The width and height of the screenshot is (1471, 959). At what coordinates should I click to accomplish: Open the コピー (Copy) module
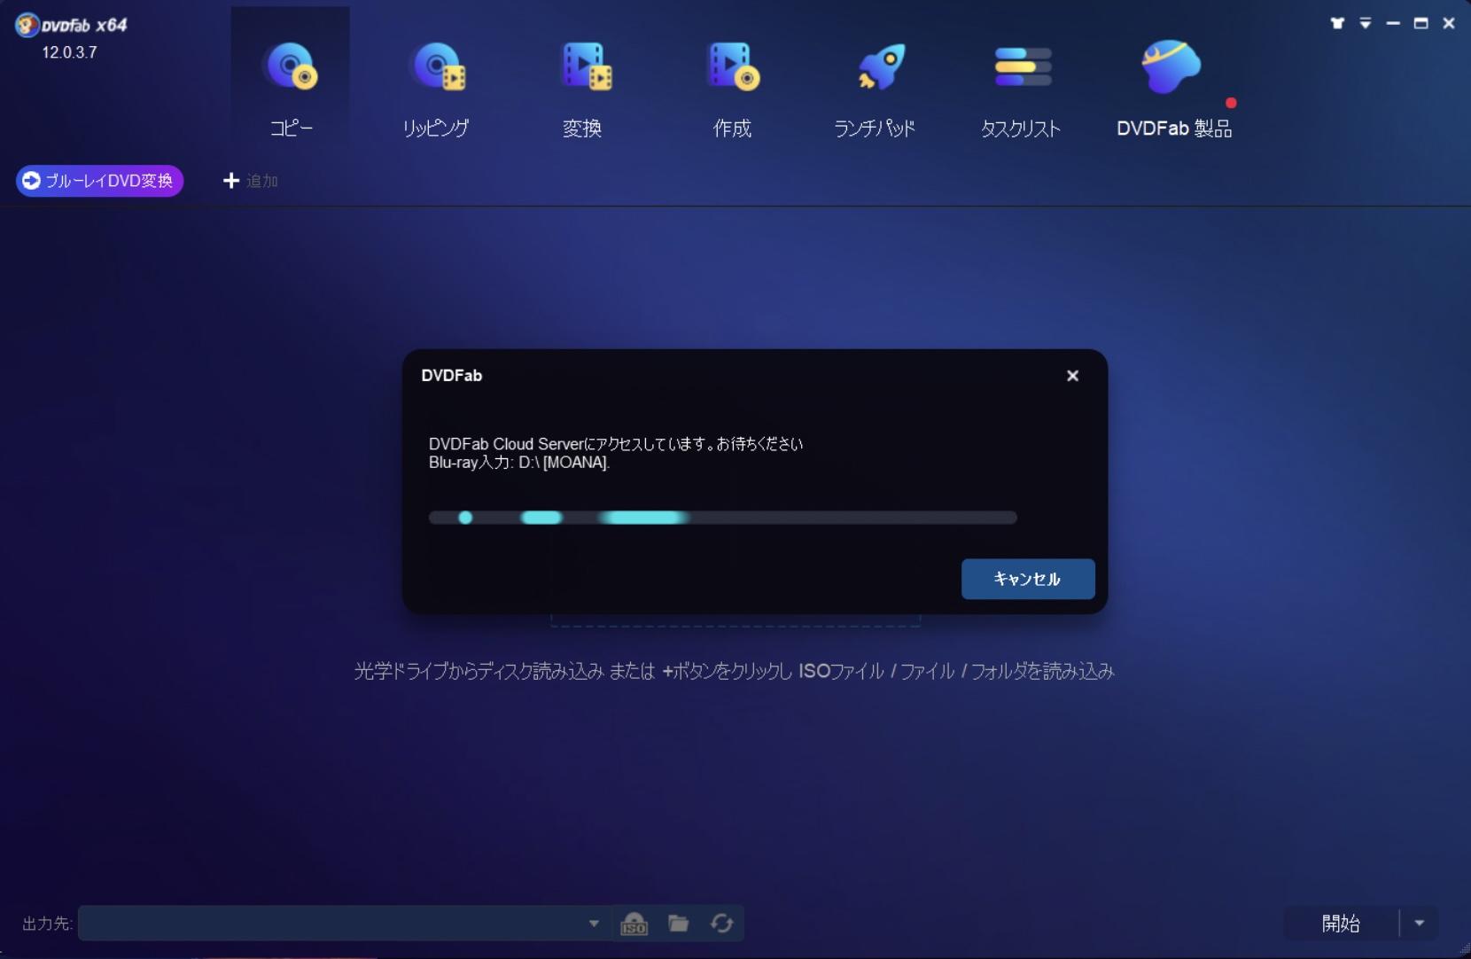pos(291,87)
